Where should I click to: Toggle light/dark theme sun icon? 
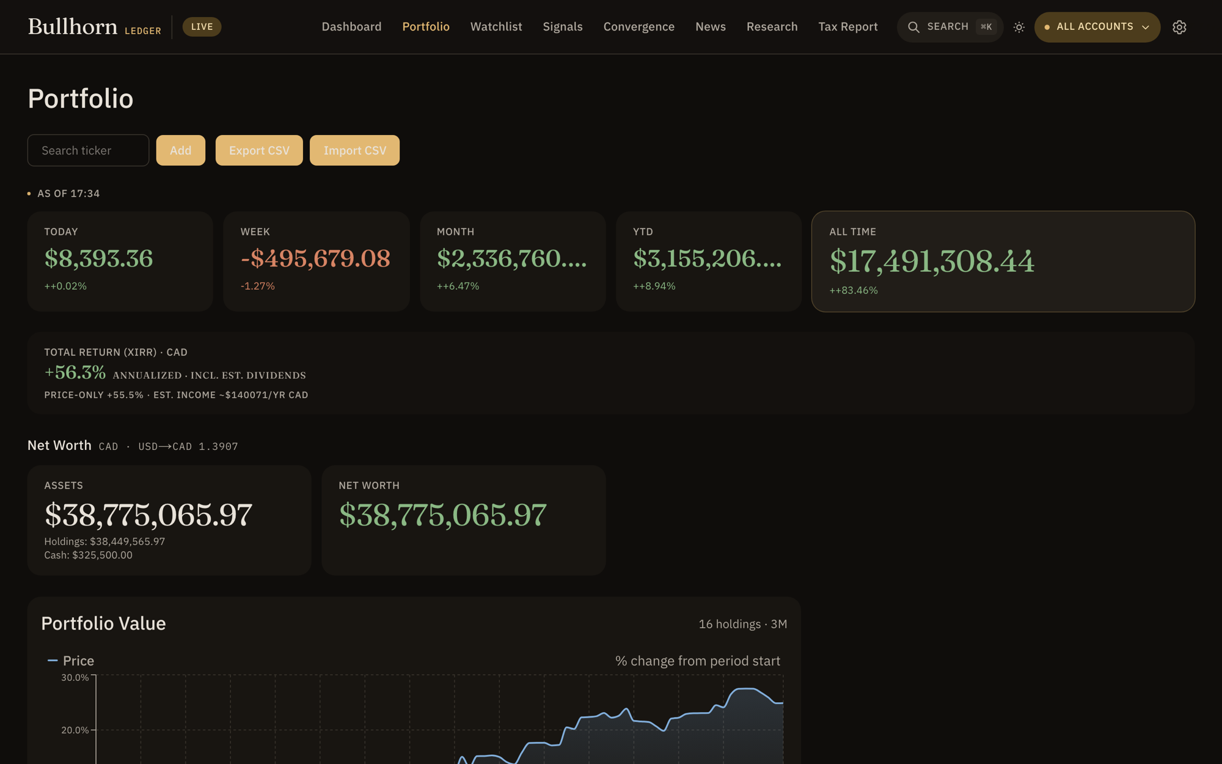[1019, 27]
